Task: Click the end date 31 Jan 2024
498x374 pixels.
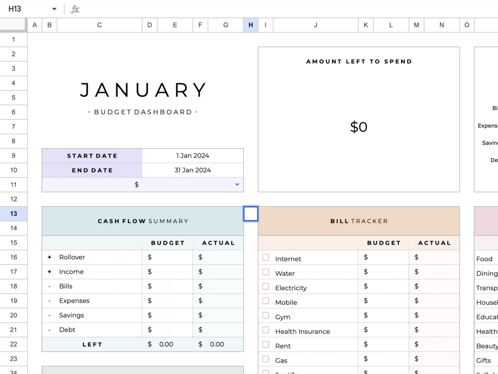Action: coord(193,170)
